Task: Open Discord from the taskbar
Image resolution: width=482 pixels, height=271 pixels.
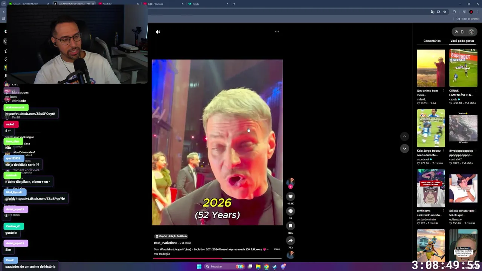Action: point(283,266)
